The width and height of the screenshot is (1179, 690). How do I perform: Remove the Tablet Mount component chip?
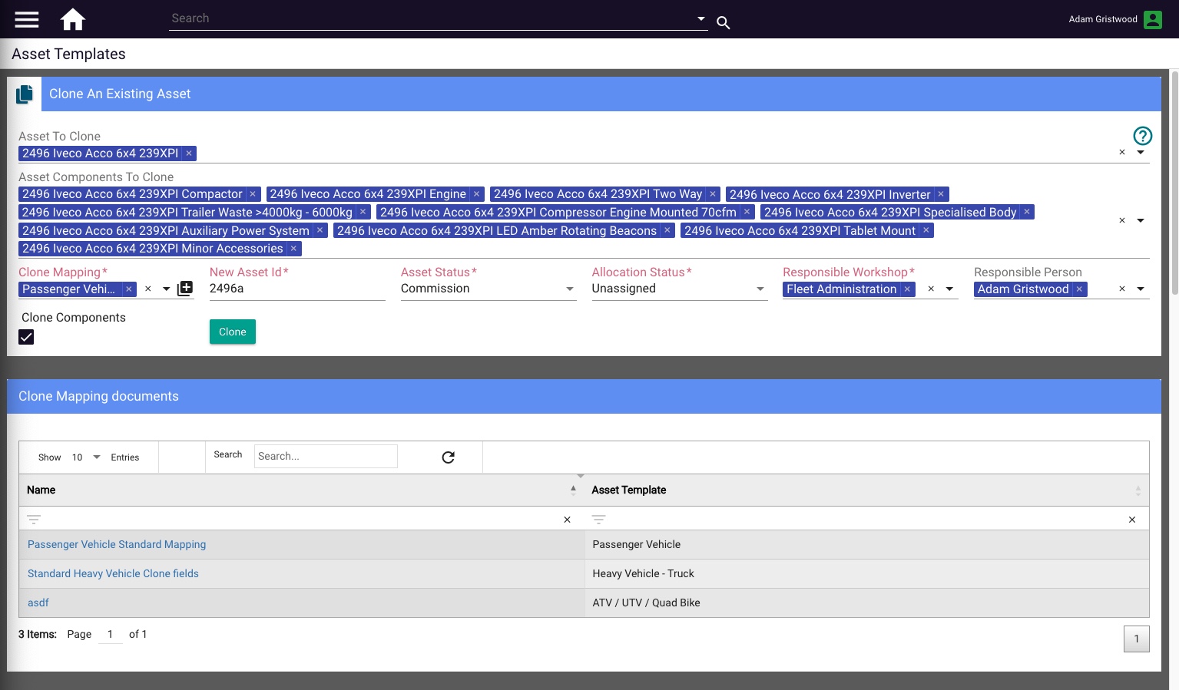(926, 230)
